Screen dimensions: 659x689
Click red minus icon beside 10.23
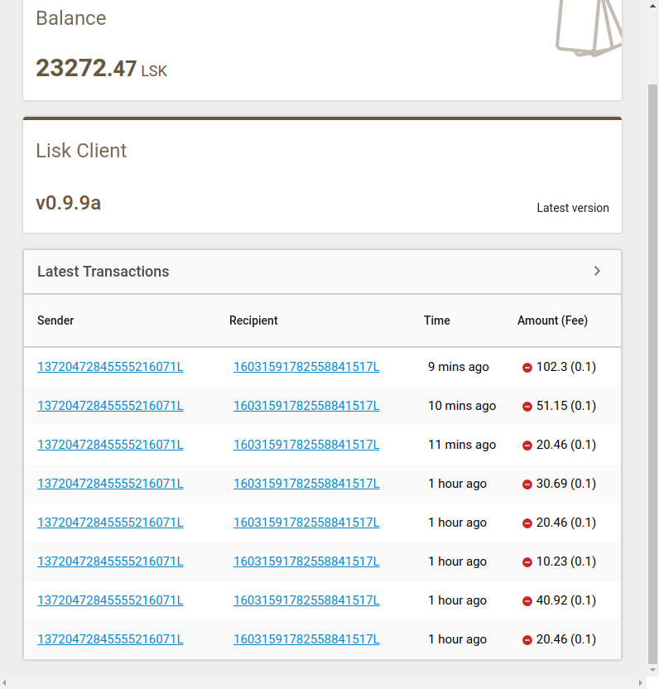tap(527, 562)
